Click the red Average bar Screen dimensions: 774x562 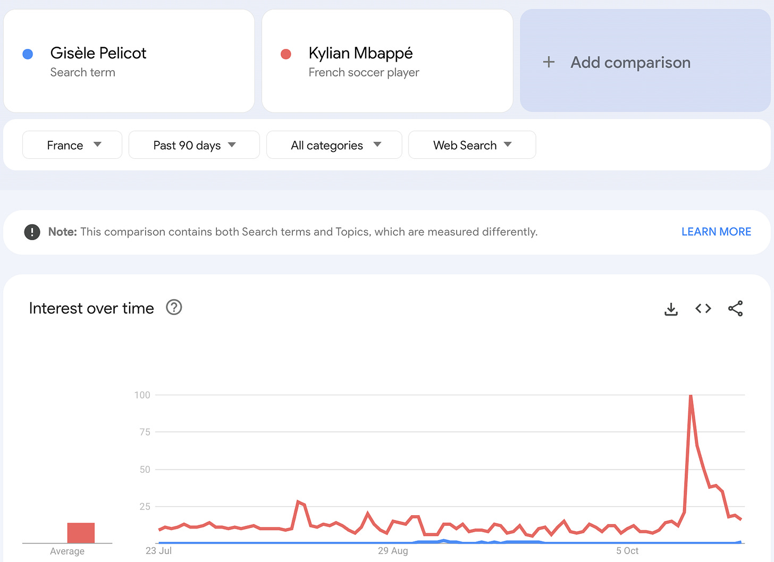click(x=81, y=533)
